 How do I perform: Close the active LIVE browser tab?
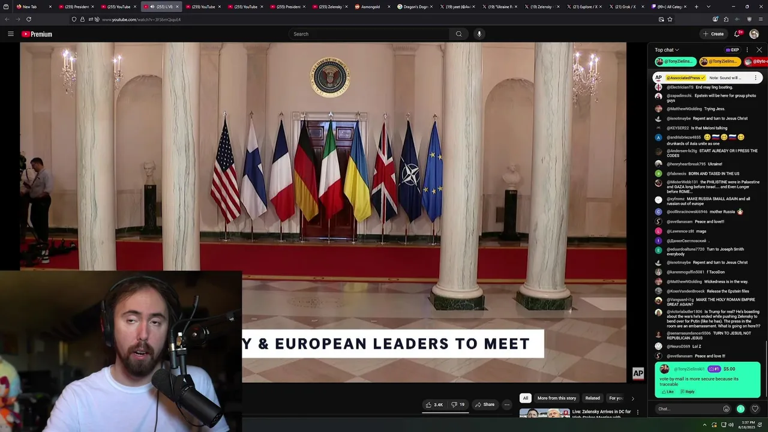[177, 7]
